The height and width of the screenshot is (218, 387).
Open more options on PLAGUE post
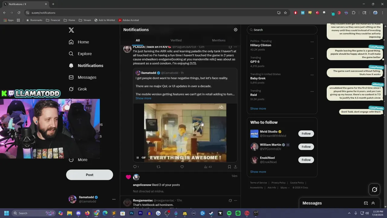tap(236, 47)
